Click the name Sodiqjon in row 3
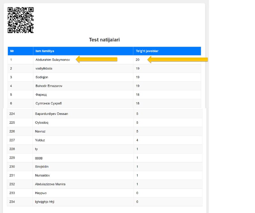The height and width of the screenshot is (213, 255). 42,77
